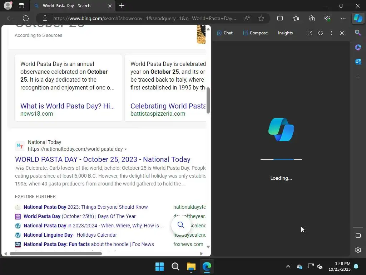Expand nationaltoday.com URL dropdown arrow

pyautogui.click(x=125, y=149)
